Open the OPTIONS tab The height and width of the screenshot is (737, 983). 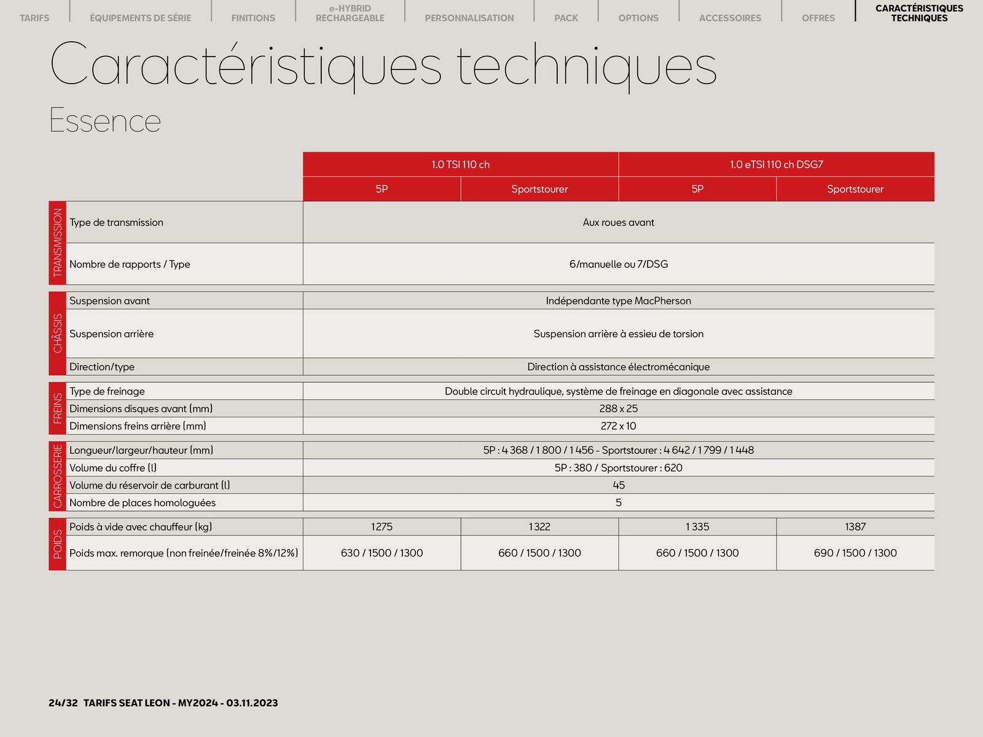pyautogui.click(x=638, y=18)
